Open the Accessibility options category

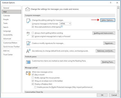(11, 35)
